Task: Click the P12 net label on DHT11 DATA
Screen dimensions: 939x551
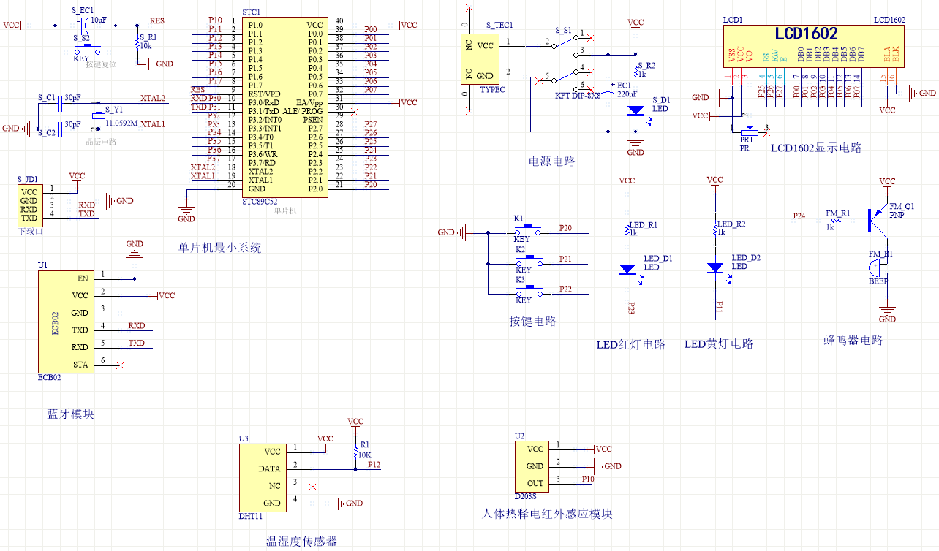Action: point(374,464)
